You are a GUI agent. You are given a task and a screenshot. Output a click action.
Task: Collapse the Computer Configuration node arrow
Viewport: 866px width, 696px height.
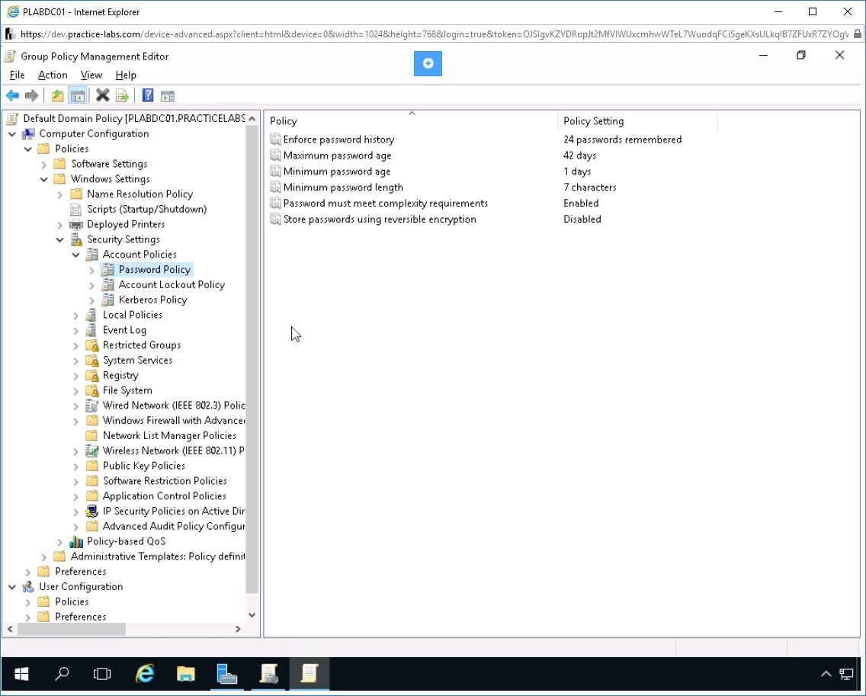point(12,133)
